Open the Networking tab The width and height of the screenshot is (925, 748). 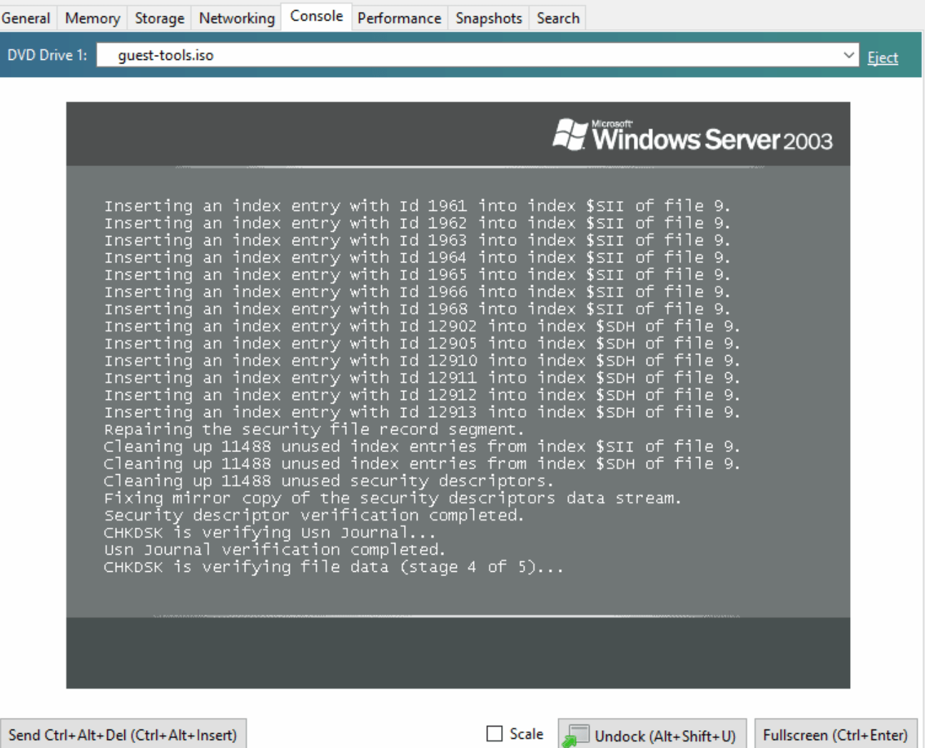click(x=236, y=17)
